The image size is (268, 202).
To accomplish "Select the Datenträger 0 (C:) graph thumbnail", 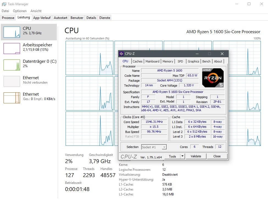I will pyautogui.click(x=12, y=65).
